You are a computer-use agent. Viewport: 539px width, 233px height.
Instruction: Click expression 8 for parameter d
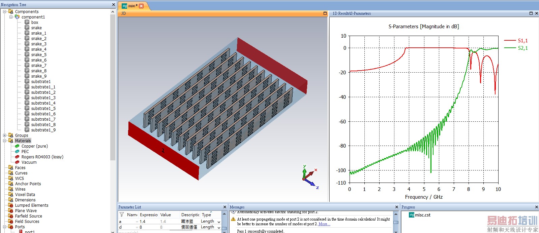(141, 227)
